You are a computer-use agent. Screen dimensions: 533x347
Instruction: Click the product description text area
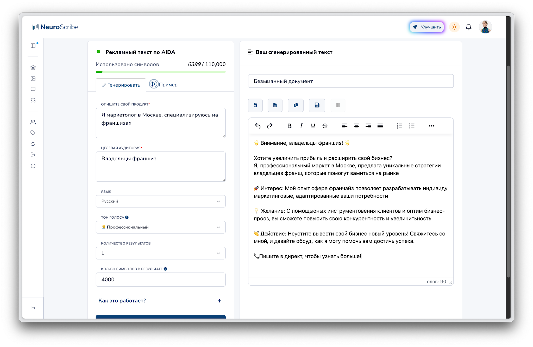pos(161,123)
